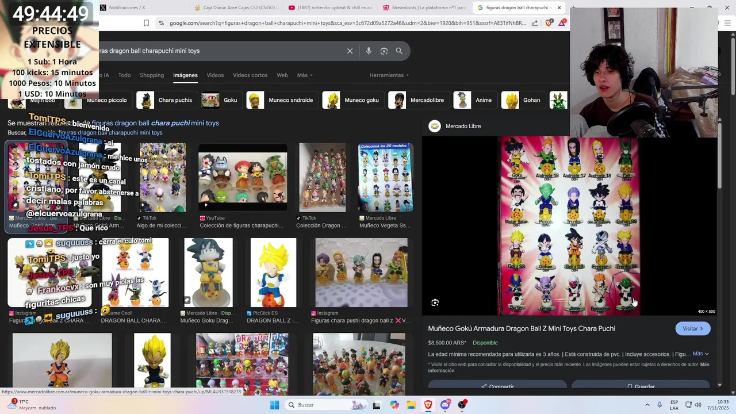Click the Windows taskbar Buscar search box
This screenshot has height=414, width=736.
click(326, 405)
